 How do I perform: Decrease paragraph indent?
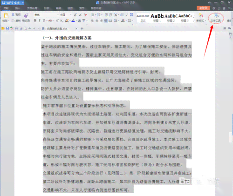[x=106, y=15]
